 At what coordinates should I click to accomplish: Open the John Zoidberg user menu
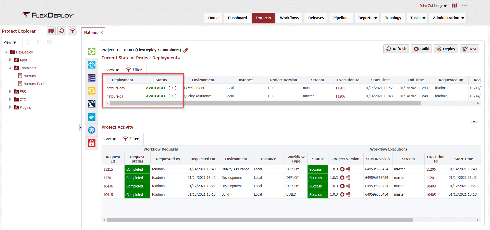tap(433, 6)
